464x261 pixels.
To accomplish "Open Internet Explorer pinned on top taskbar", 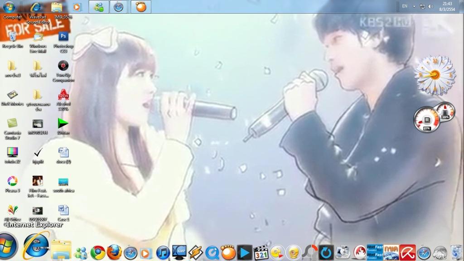I will 36,6.
